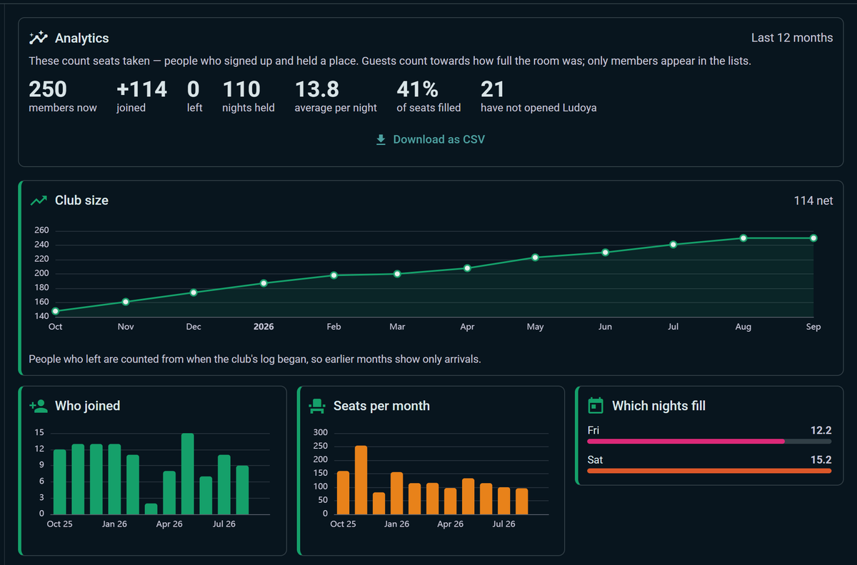Viewport: 857px width, 565px height.
Task: Click the Analytics sparkle chart icon
Action: pos(38,38)
